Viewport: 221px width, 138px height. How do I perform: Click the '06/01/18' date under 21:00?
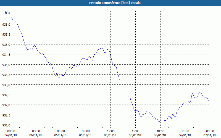click(x=185, y=135)
